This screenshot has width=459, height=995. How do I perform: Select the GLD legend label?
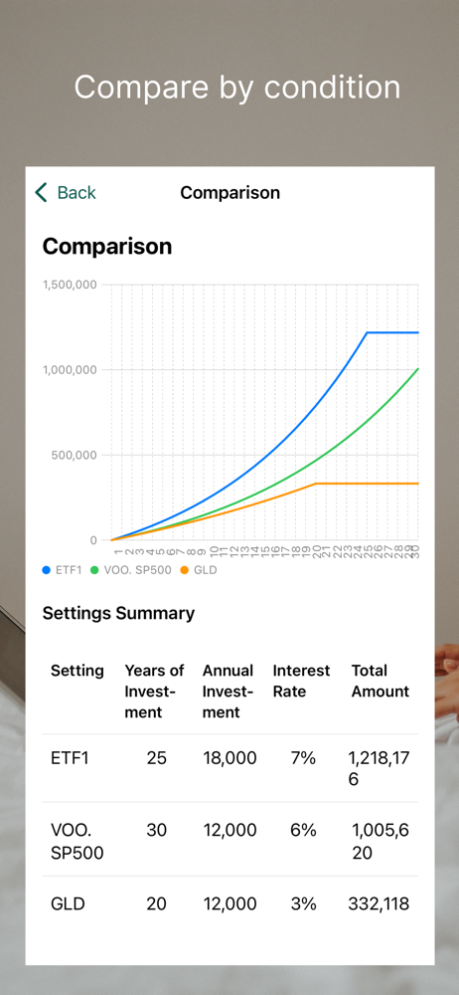coord(205,570)
